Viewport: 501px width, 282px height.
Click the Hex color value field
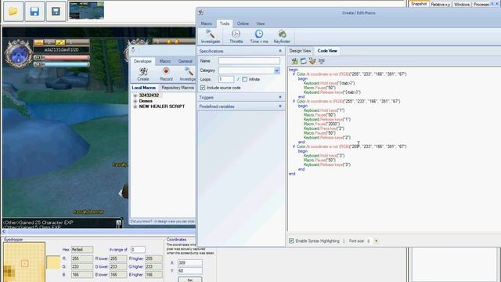click(82, 249)
